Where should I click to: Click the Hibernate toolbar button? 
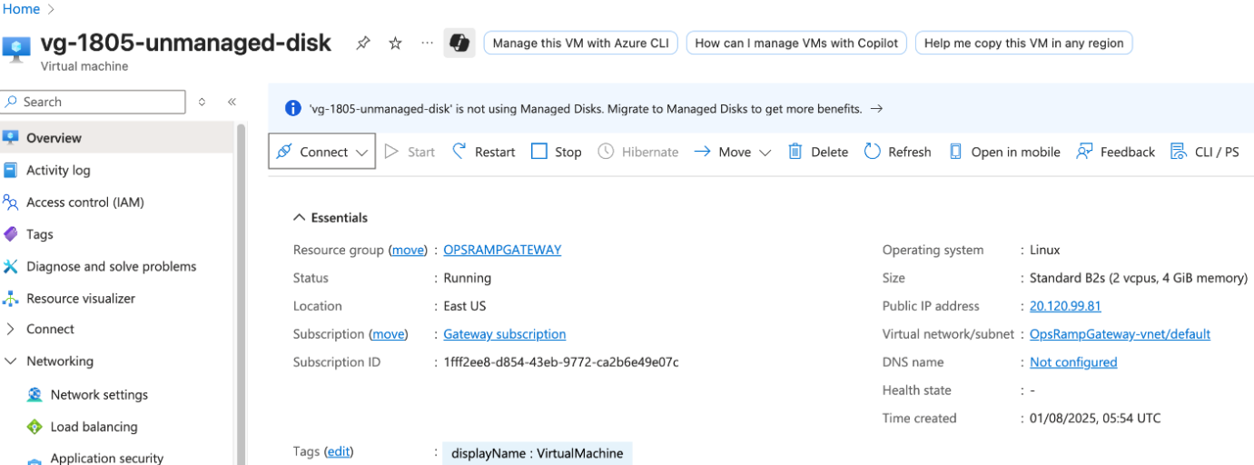point(638,152)
